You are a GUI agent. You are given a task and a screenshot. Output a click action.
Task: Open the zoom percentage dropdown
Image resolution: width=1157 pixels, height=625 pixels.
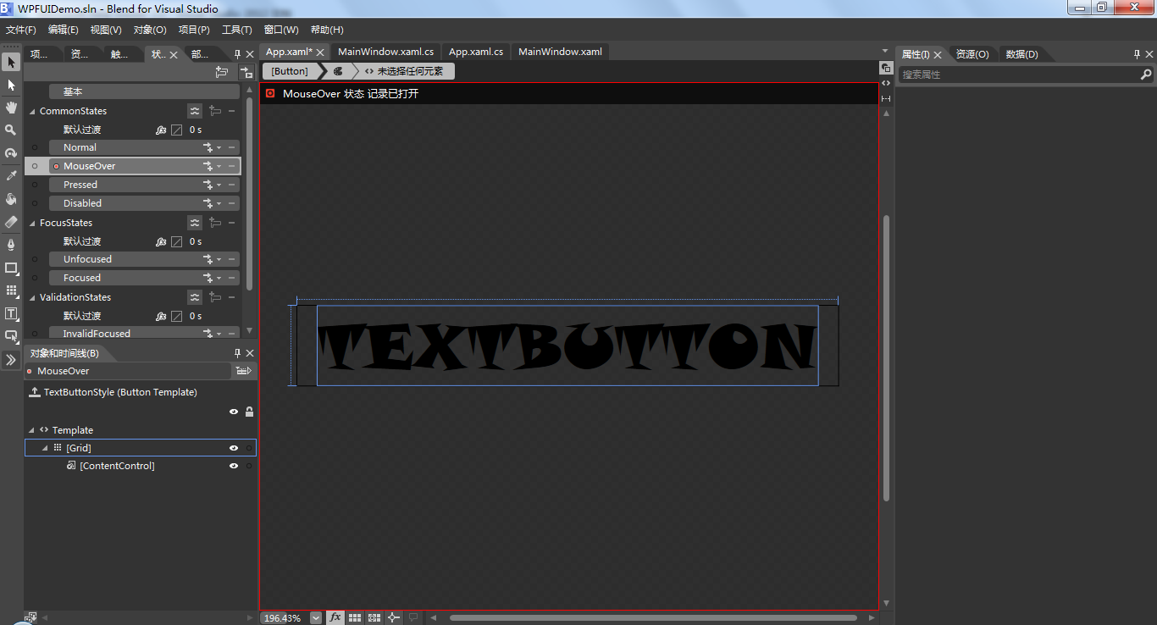click(315, 617)
